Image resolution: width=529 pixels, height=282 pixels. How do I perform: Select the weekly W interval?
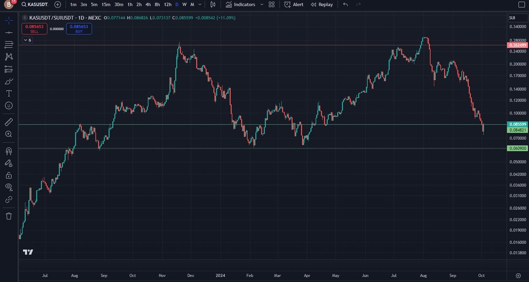coord(184,4)
